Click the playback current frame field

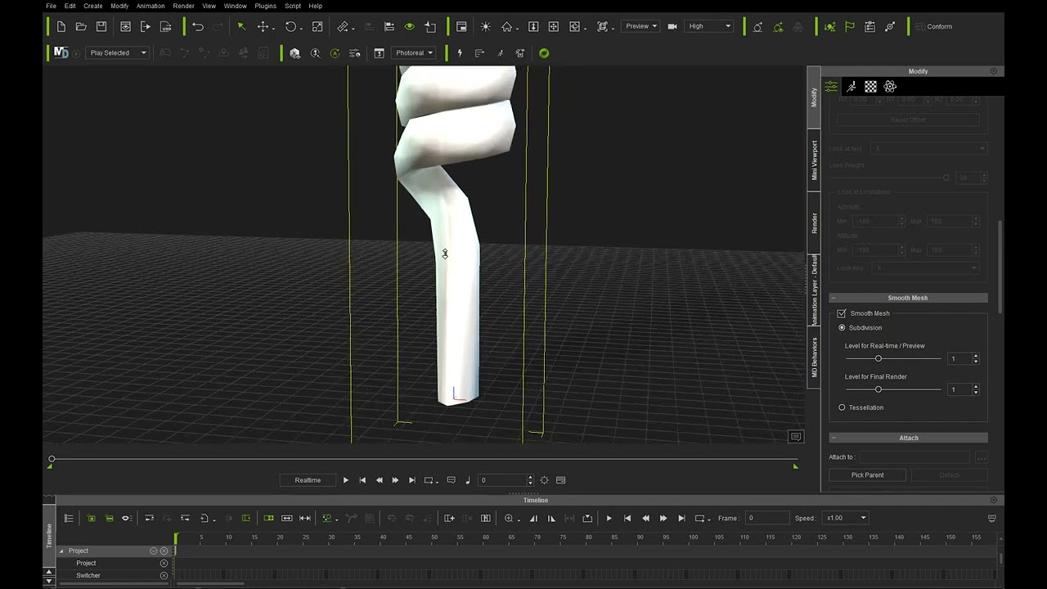coord(503,480)
